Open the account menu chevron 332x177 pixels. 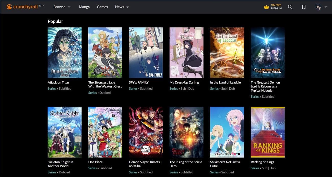coord(326,7)
